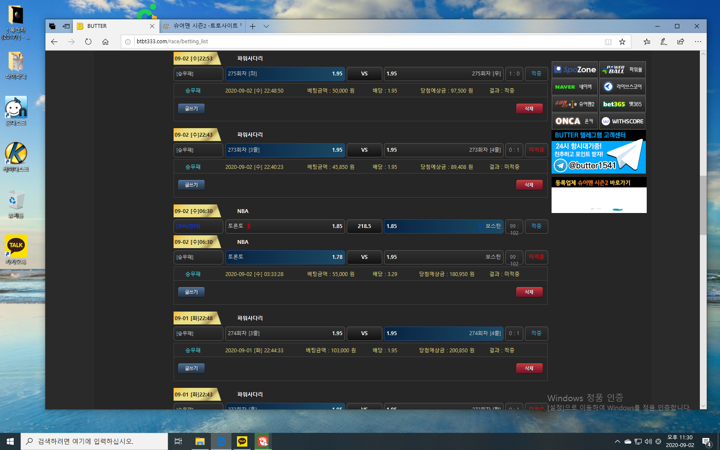Switch to the 슈어맨 시즌2 tab
This screenshot has width=720, height=450.
pyautogui.click(x=204, y=26)
